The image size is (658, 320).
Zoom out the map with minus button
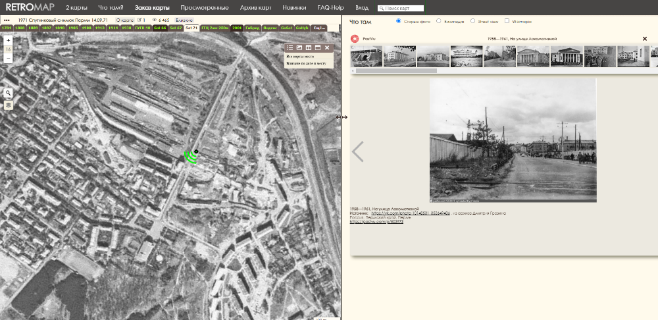8,58
